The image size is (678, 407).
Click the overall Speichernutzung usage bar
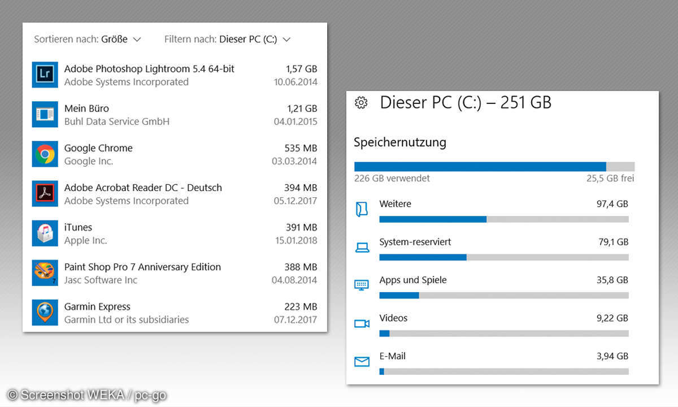[494, 167]
